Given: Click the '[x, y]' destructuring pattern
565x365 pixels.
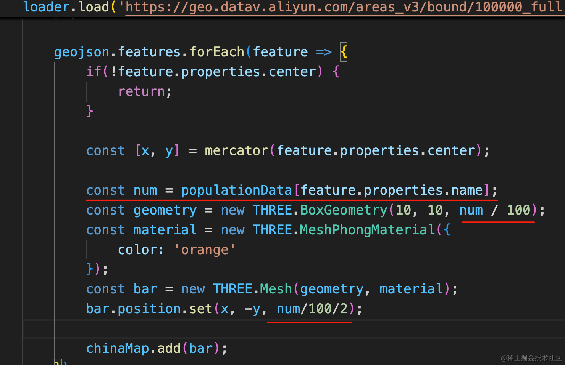Looking at the screenshot, I should (157, 150).
